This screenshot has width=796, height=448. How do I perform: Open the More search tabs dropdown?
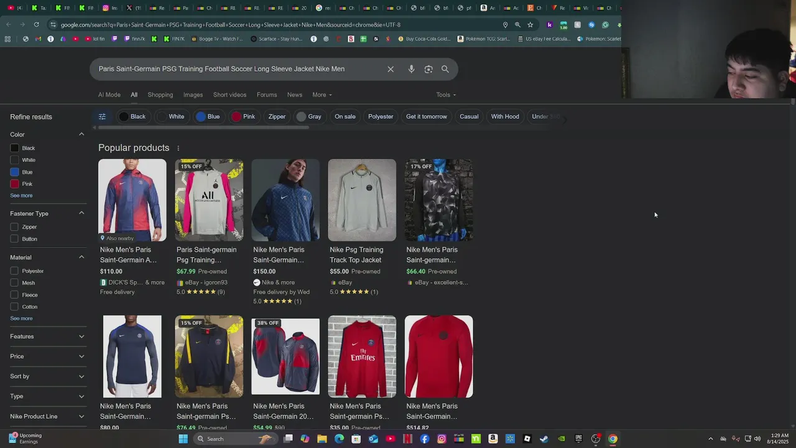[x=322, y=95]
